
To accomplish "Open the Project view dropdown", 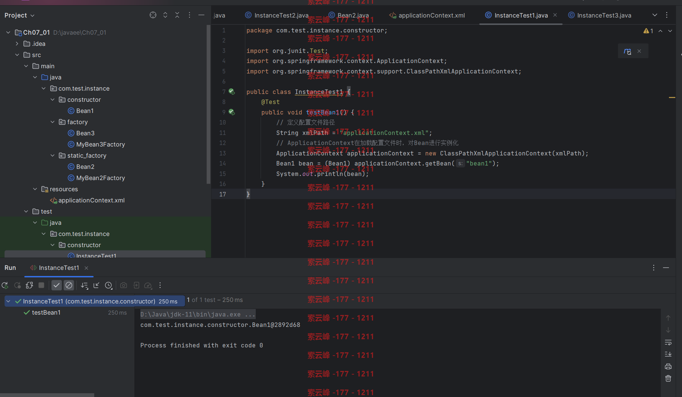I will coord(19,15).
